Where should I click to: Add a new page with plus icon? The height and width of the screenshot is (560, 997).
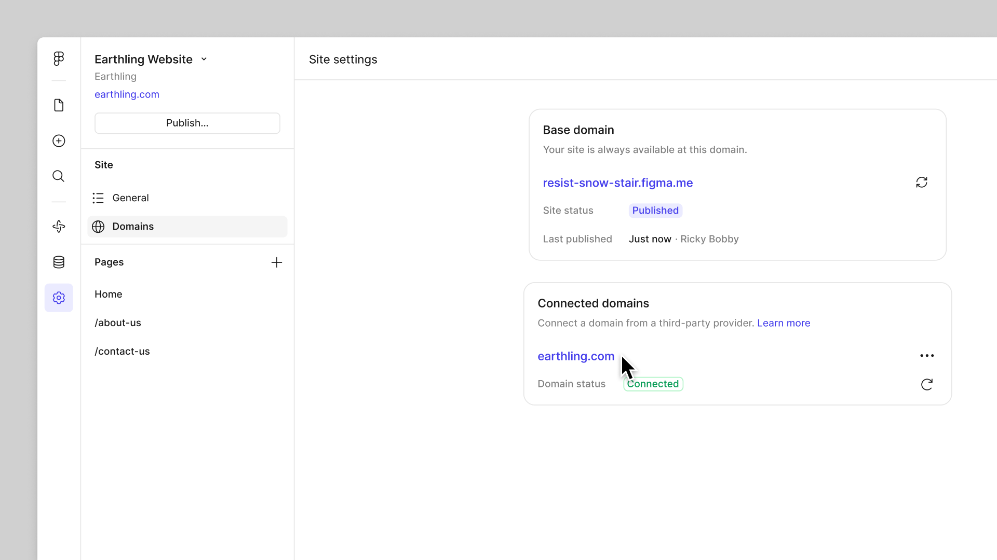(x=277, y=262)
